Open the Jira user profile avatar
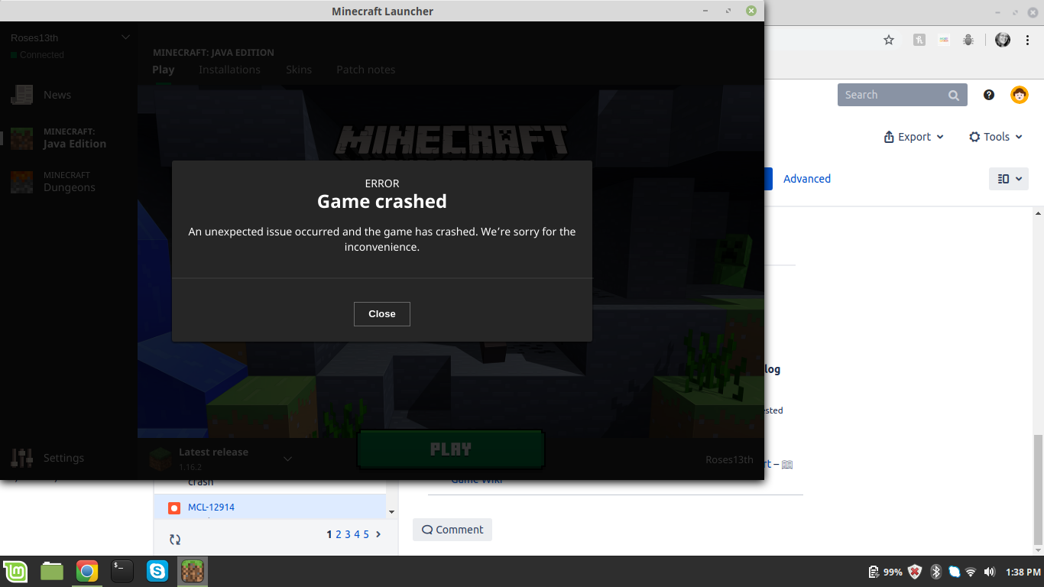The height and width of the screenshot is (587, 1044). (1020, 95)
